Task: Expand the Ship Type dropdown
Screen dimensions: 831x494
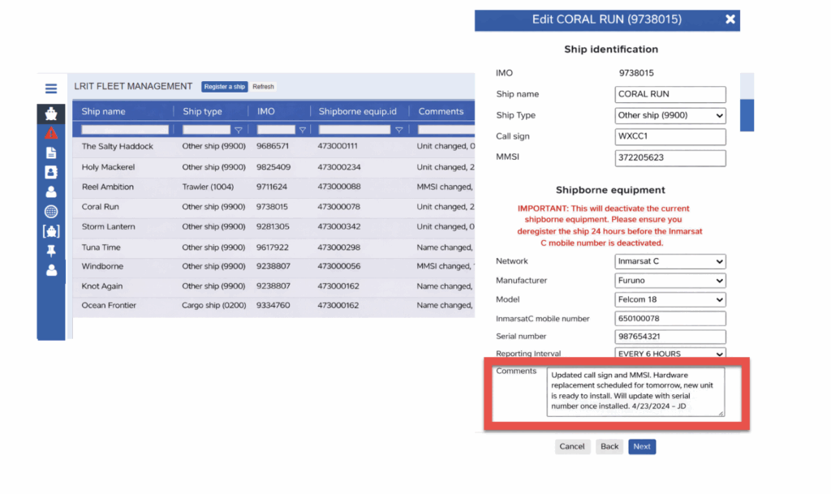Action: click(x=670, y=115)
